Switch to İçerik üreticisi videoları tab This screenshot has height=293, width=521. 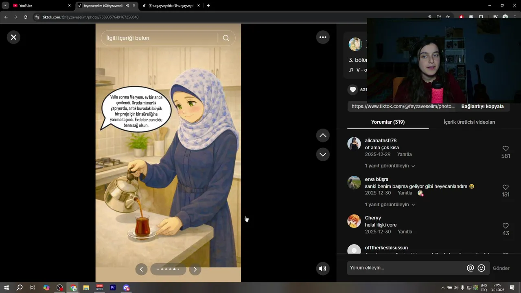pyautogui.click(x=469, y=122)
